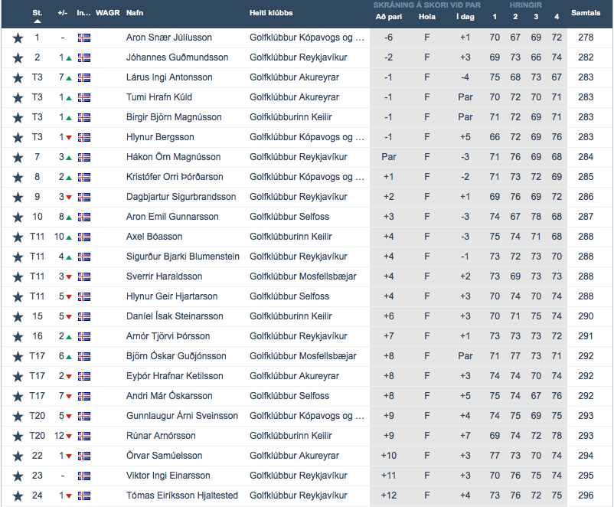Star Aron Snær Júlíusson as favorite
The image size is (614, 507).
pyautogui.click(x=18, y=38)
